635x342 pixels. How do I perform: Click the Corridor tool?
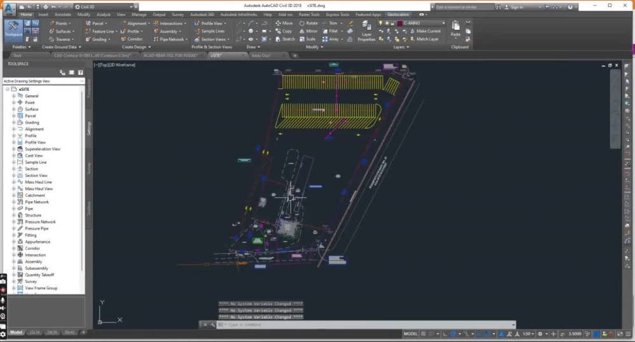pyautogui.click(x=131, y=39)
